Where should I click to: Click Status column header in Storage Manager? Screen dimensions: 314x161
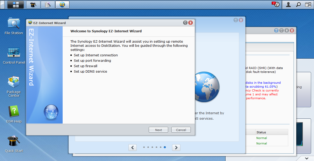coord(272,132)
